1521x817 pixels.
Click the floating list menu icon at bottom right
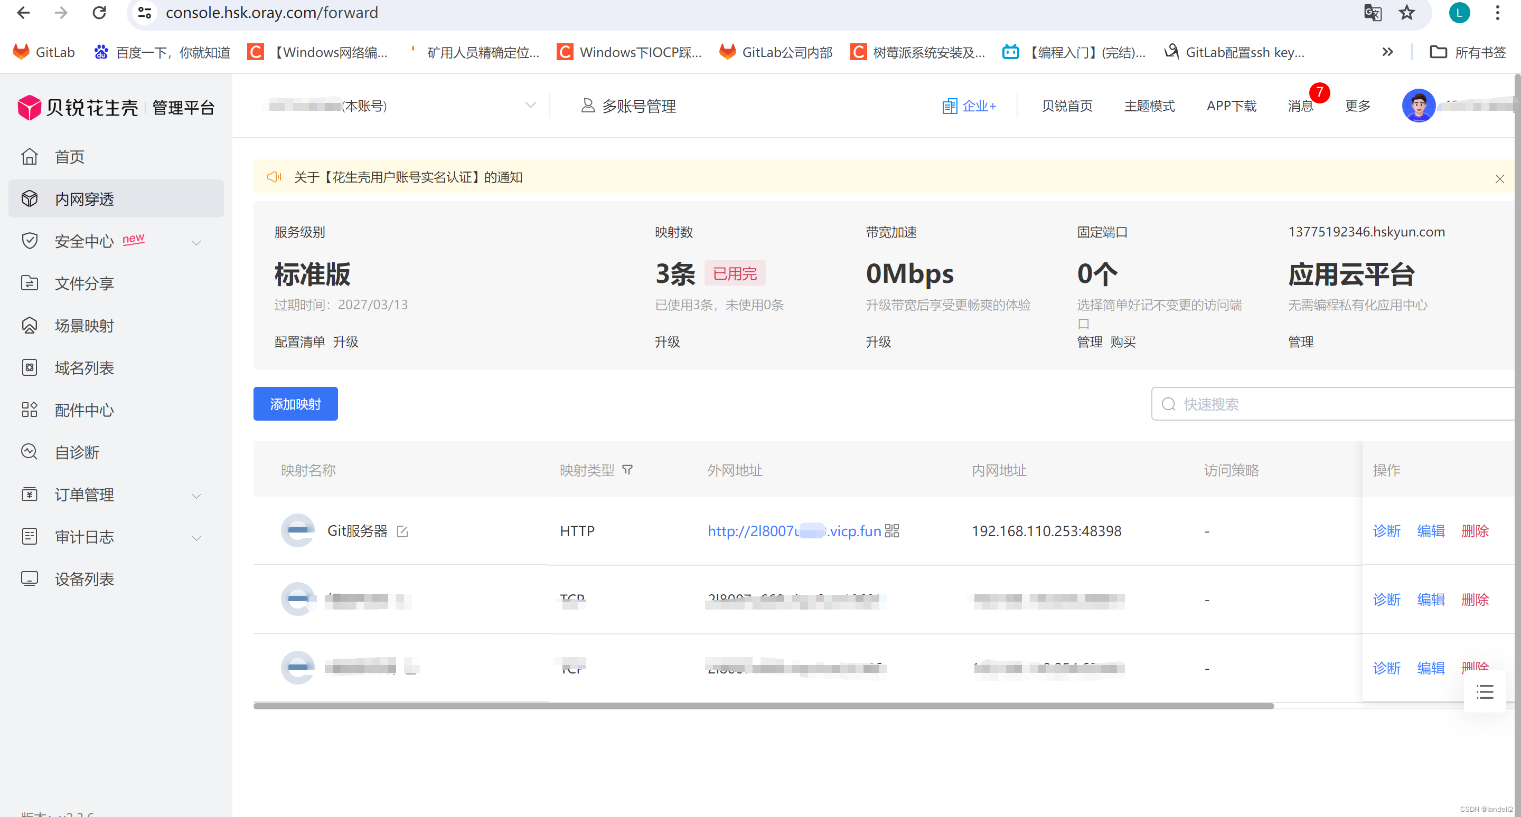coord(1485,691)
